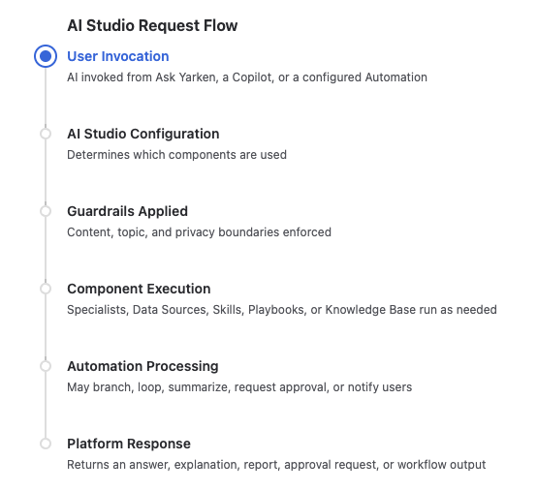Click text 'Determines which components are used'

[x=176, y=155]
